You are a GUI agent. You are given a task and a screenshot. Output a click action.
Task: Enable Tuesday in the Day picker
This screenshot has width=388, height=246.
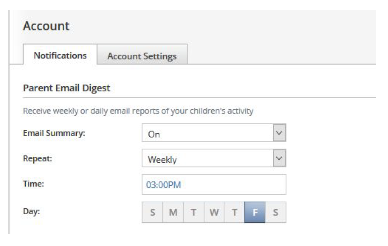[x=194, y=212]
